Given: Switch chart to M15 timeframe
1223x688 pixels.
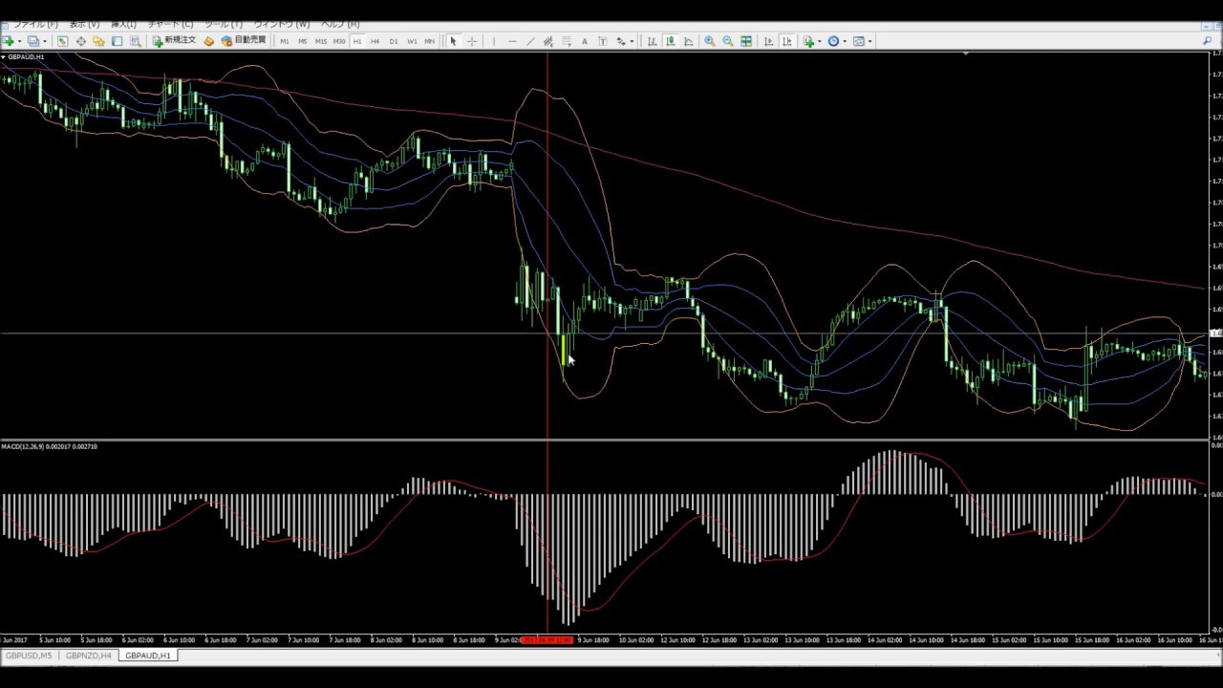Looking at the screenshot, I should [x=320, y=41].
